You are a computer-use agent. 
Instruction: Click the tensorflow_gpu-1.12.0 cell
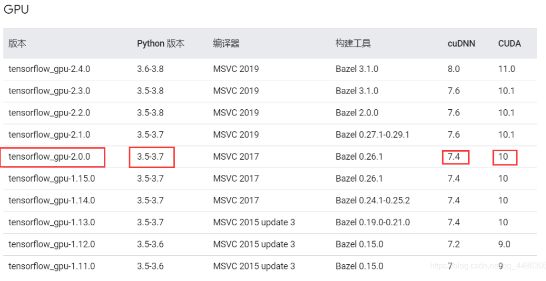coord(52,244)
